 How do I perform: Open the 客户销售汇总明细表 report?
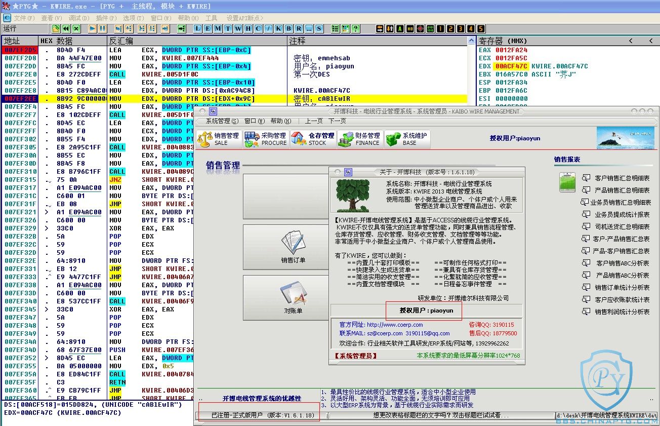[622, 178]
